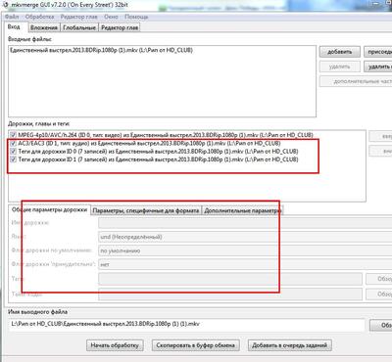Click the присоединить button
Image resolution: width=392 pixels, height=362 pixels.
(x=378, y=52)
